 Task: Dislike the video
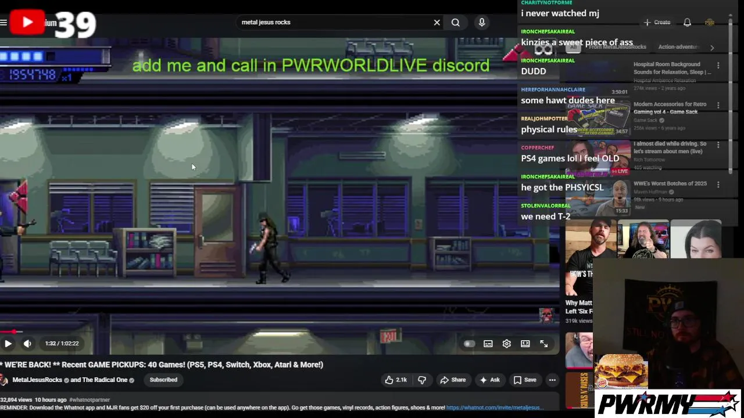tap(422, 380)
